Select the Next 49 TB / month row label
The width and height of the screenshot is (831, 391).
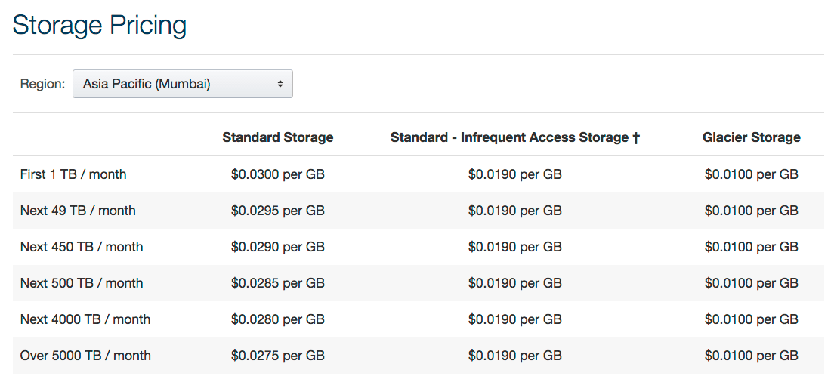(78, 211)
